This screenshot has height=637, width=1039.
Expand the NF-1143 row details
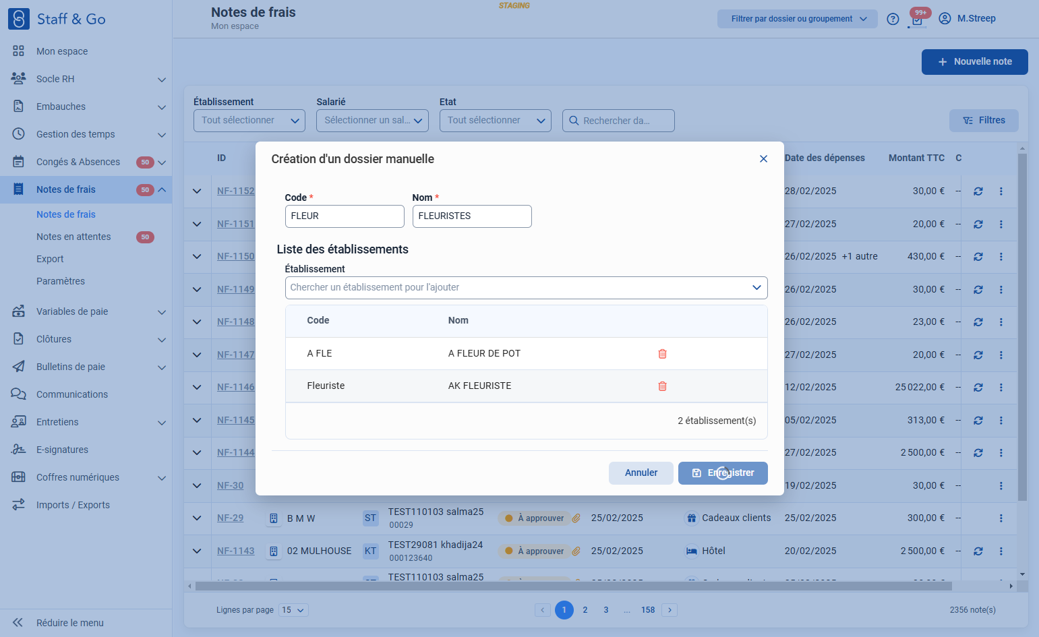click(x=197, y=551)
